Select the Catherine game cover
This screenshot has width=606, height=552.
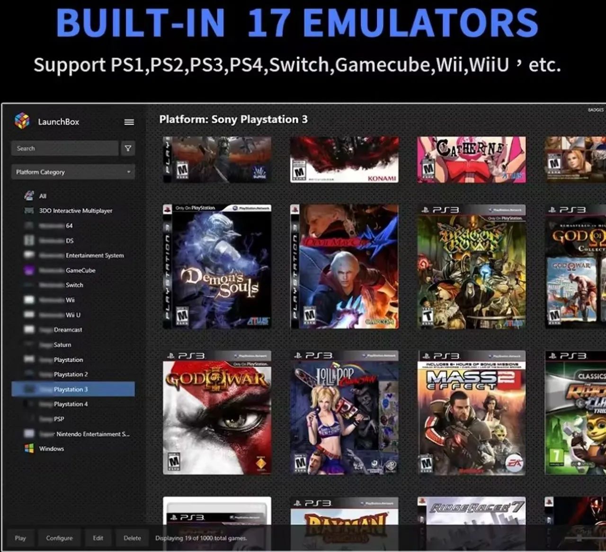click(472, 160)
